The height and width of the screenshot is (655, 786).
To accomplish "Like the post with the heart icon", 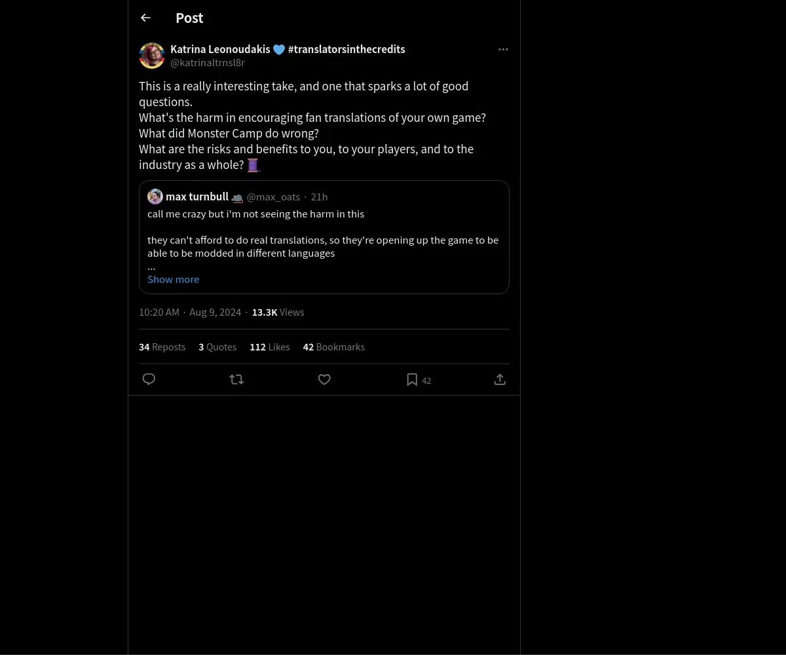I will pos(324,379).
